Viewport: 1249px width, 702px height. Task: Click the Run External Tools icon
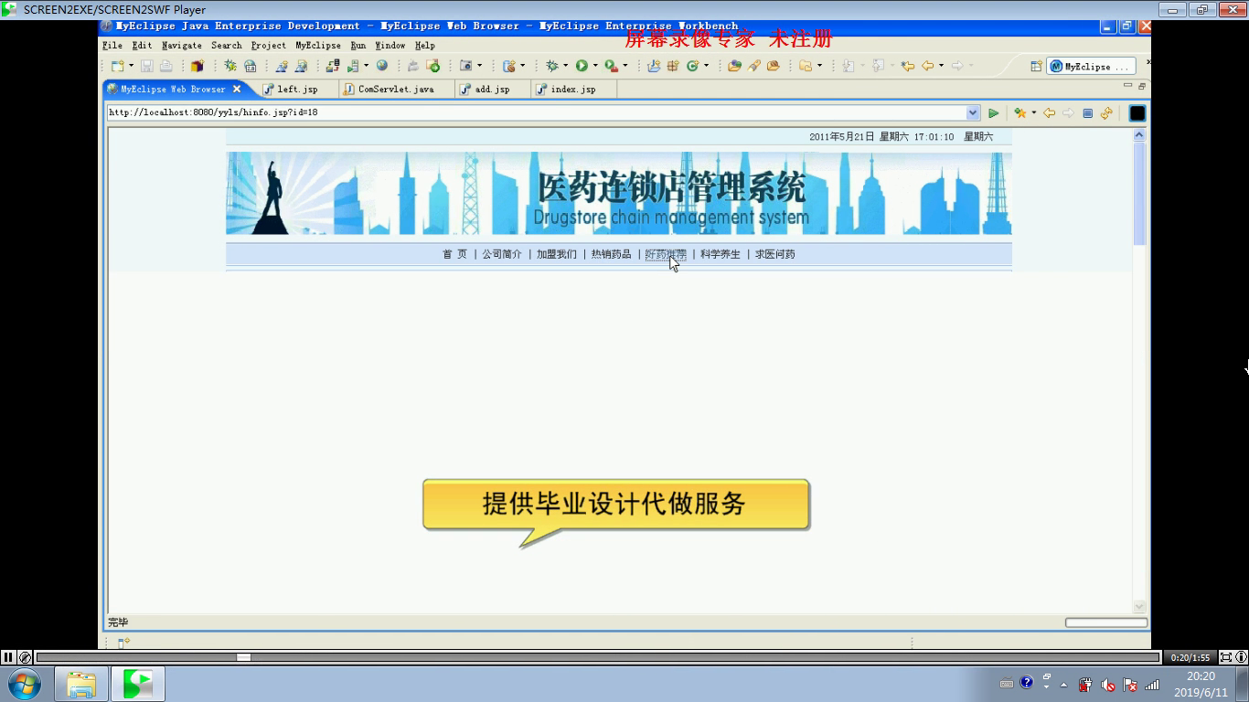click(x=610, y=66)
